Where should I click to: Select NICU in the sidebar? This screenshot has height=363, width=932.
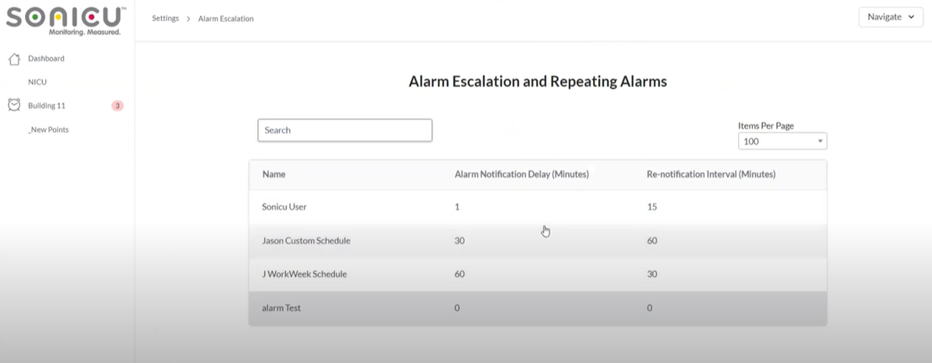(37, 82)
